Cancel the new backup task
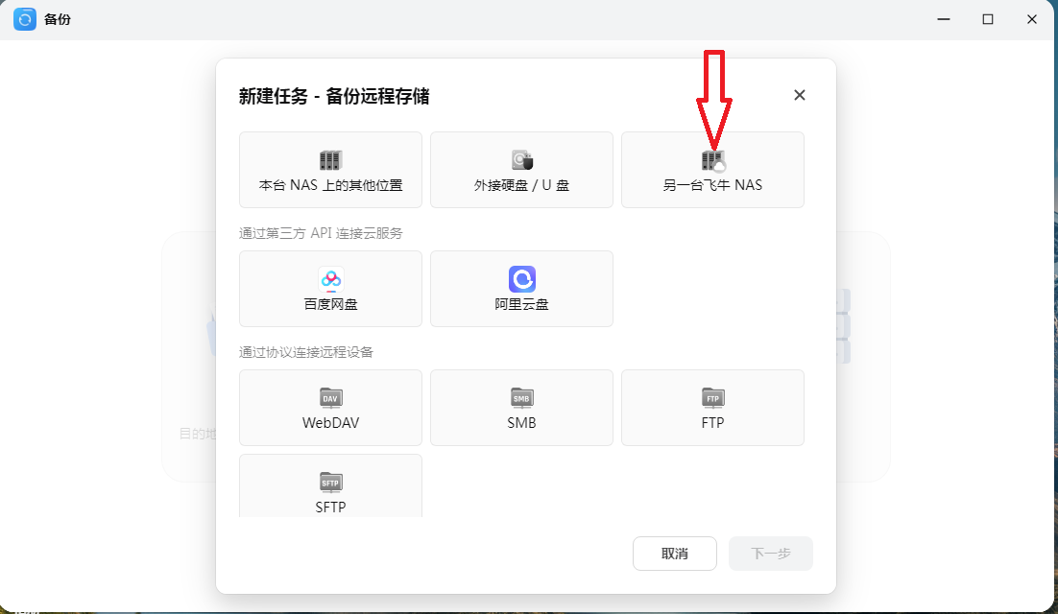This screenshot has height=614, width=1058. (674, 554)
